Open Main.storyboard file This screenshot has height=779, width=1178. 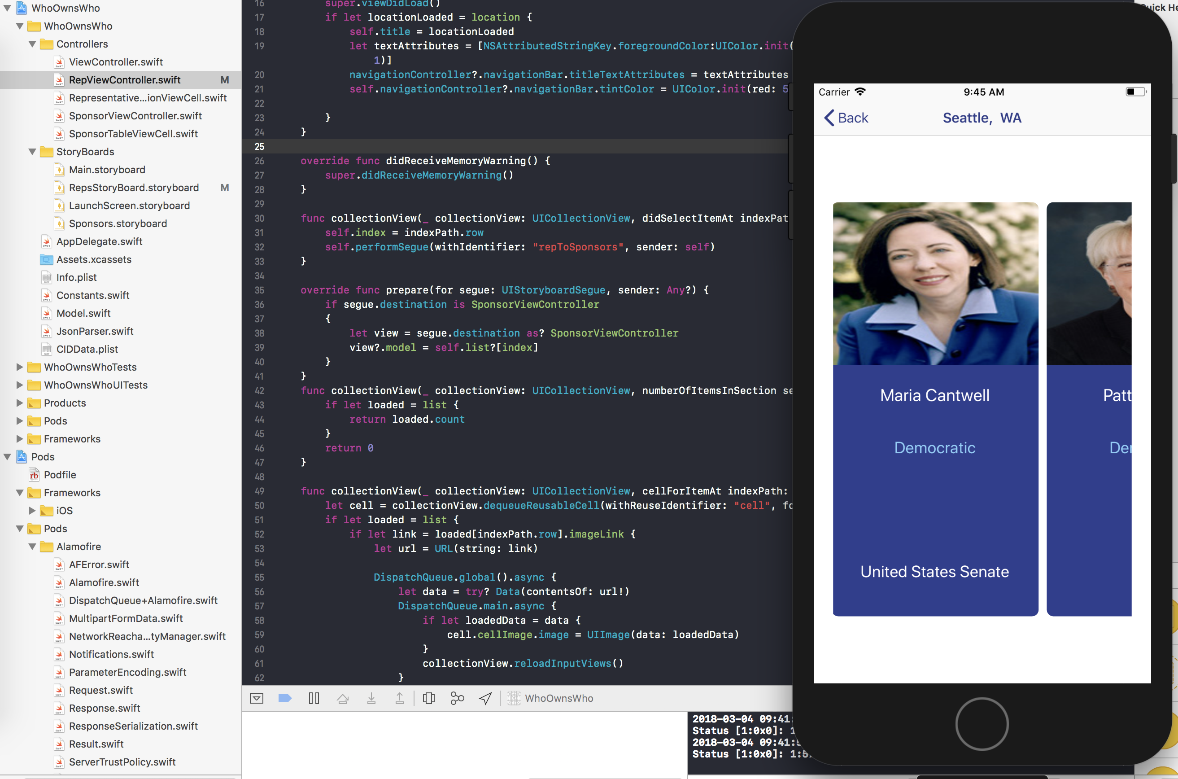[107, 170]
